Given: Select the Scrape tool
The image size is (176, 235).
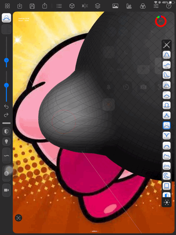Looking at the screenshot, I should (x=167, y=145).
